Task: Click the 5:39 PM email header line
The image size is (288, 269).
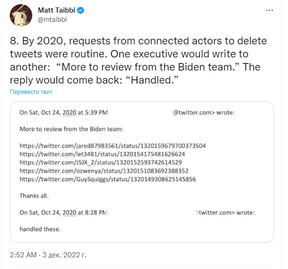Action: tap(63, 113)
